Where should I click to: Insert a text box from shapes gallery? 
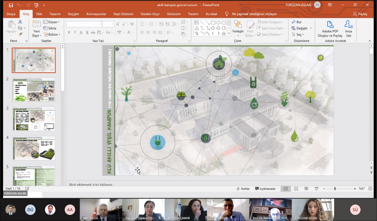[x=197, y=22]
